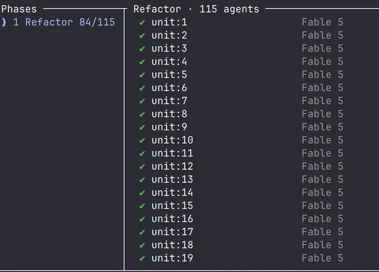Click the Phases panel header
The height and width of the screenshot is (272, 379).
click(x=19, y=9)
